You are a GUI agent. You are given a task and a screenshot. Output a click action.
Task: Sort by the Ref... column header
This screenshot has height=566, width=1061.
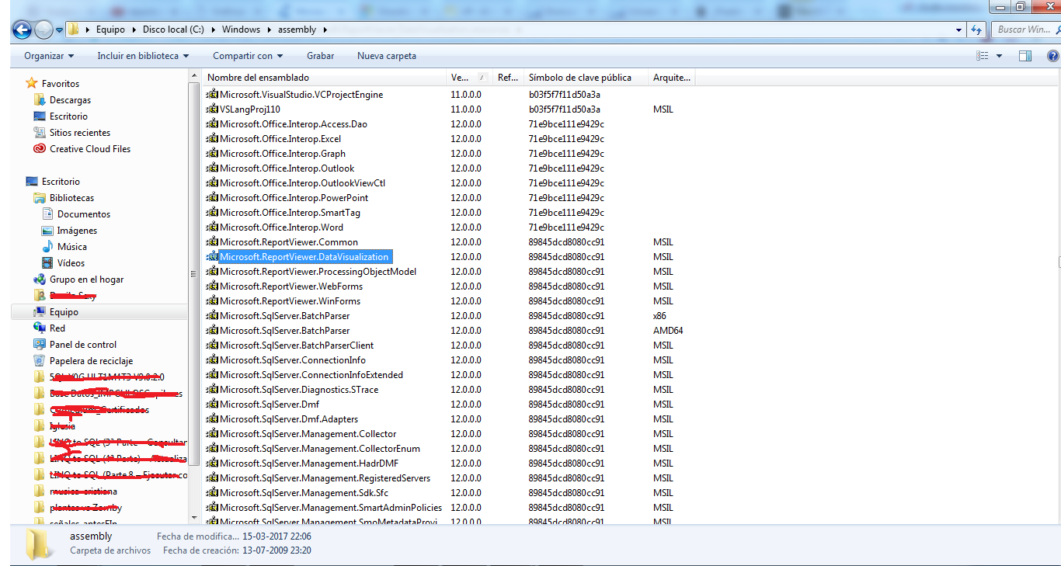point(509,78)
